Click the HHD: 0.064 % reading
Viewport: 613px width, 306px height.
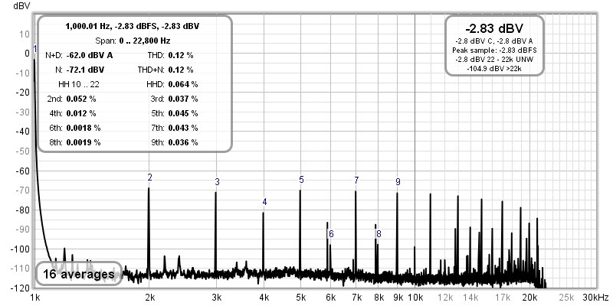[172, 84]
